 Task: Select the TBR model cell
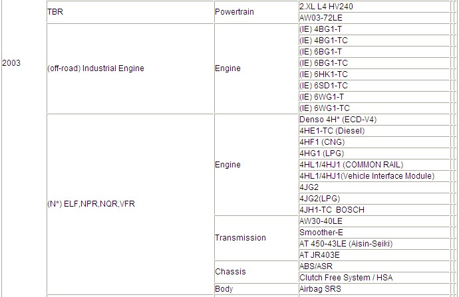click(x=55, y=11)
